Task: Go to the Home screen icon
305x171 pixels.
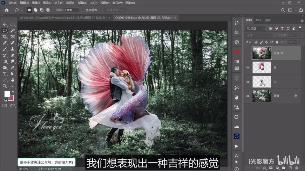Action: click(x=7, y=10)
